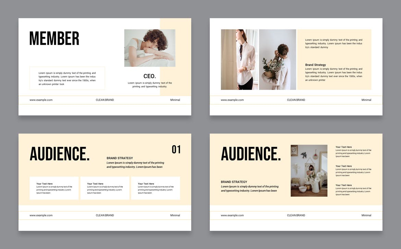Select the photo of the woman in a white blouse
The height and width of the screenshot is (249, 401).
[239, 60]
